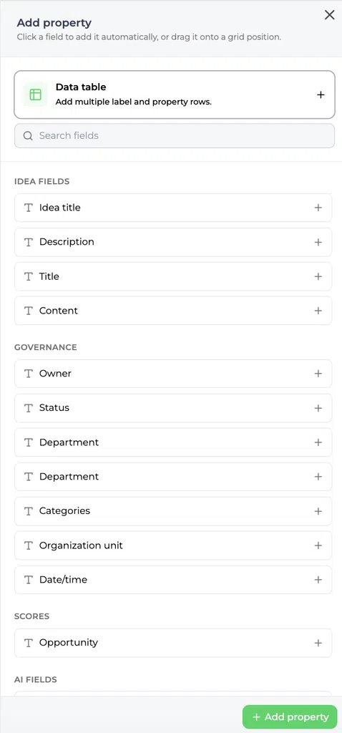Click the search magnifier icon

pyautogui.click(x=28, y=135)
